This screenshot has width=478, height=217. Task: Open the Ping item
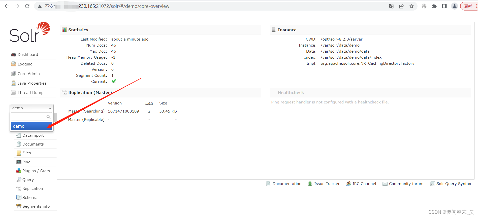point(26,162)
